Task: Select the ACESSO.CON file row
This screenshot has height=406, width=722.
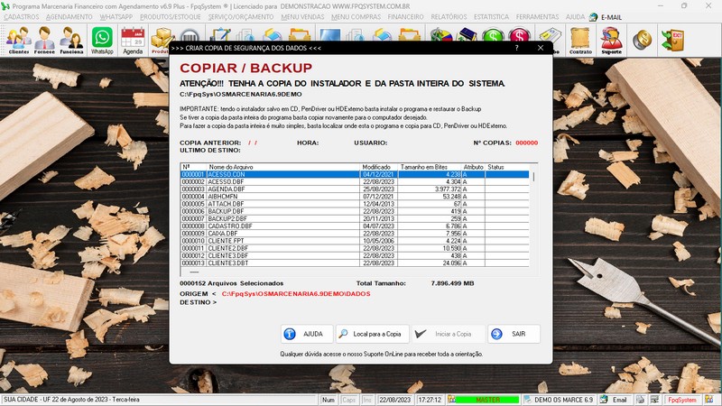Action: pos(355,174)
